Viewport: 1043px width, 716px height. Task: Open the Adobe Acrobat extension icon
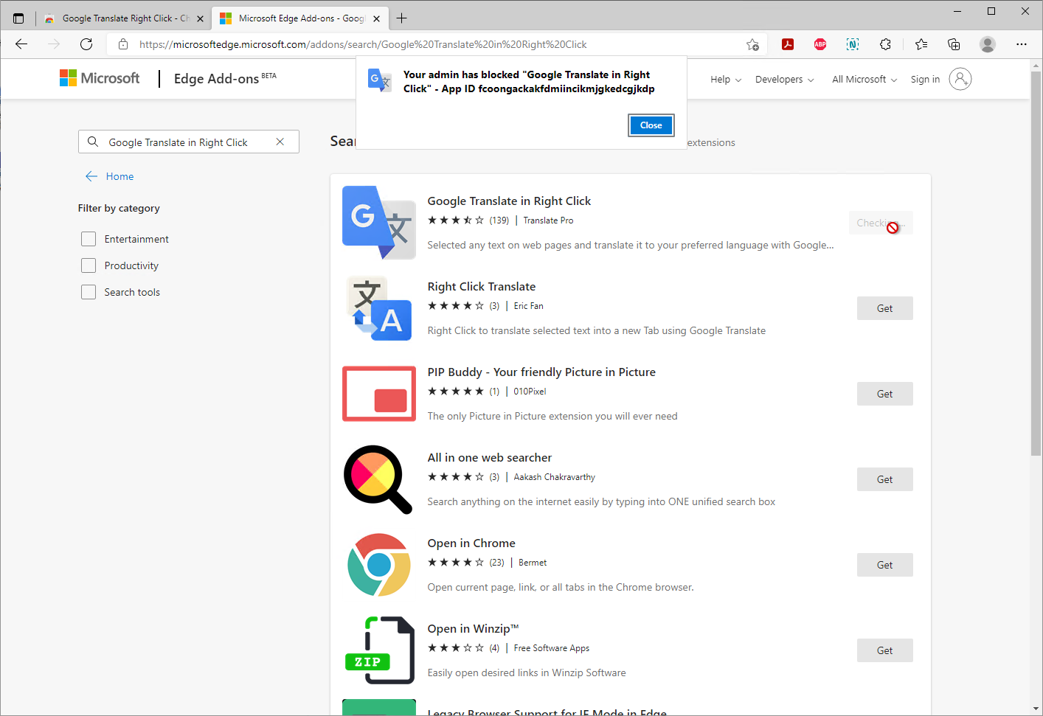pyautogui.click(x=788, y=44)
